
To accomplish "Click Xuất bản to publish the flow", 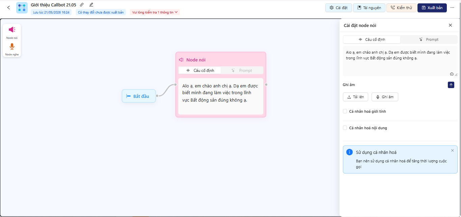I will tap(432, 8).
